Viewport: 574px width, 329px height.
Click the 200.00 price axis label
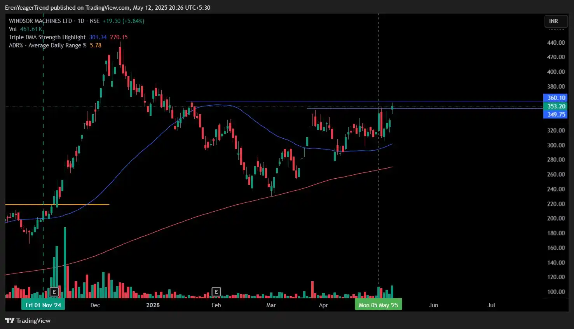tap(556, 218)
